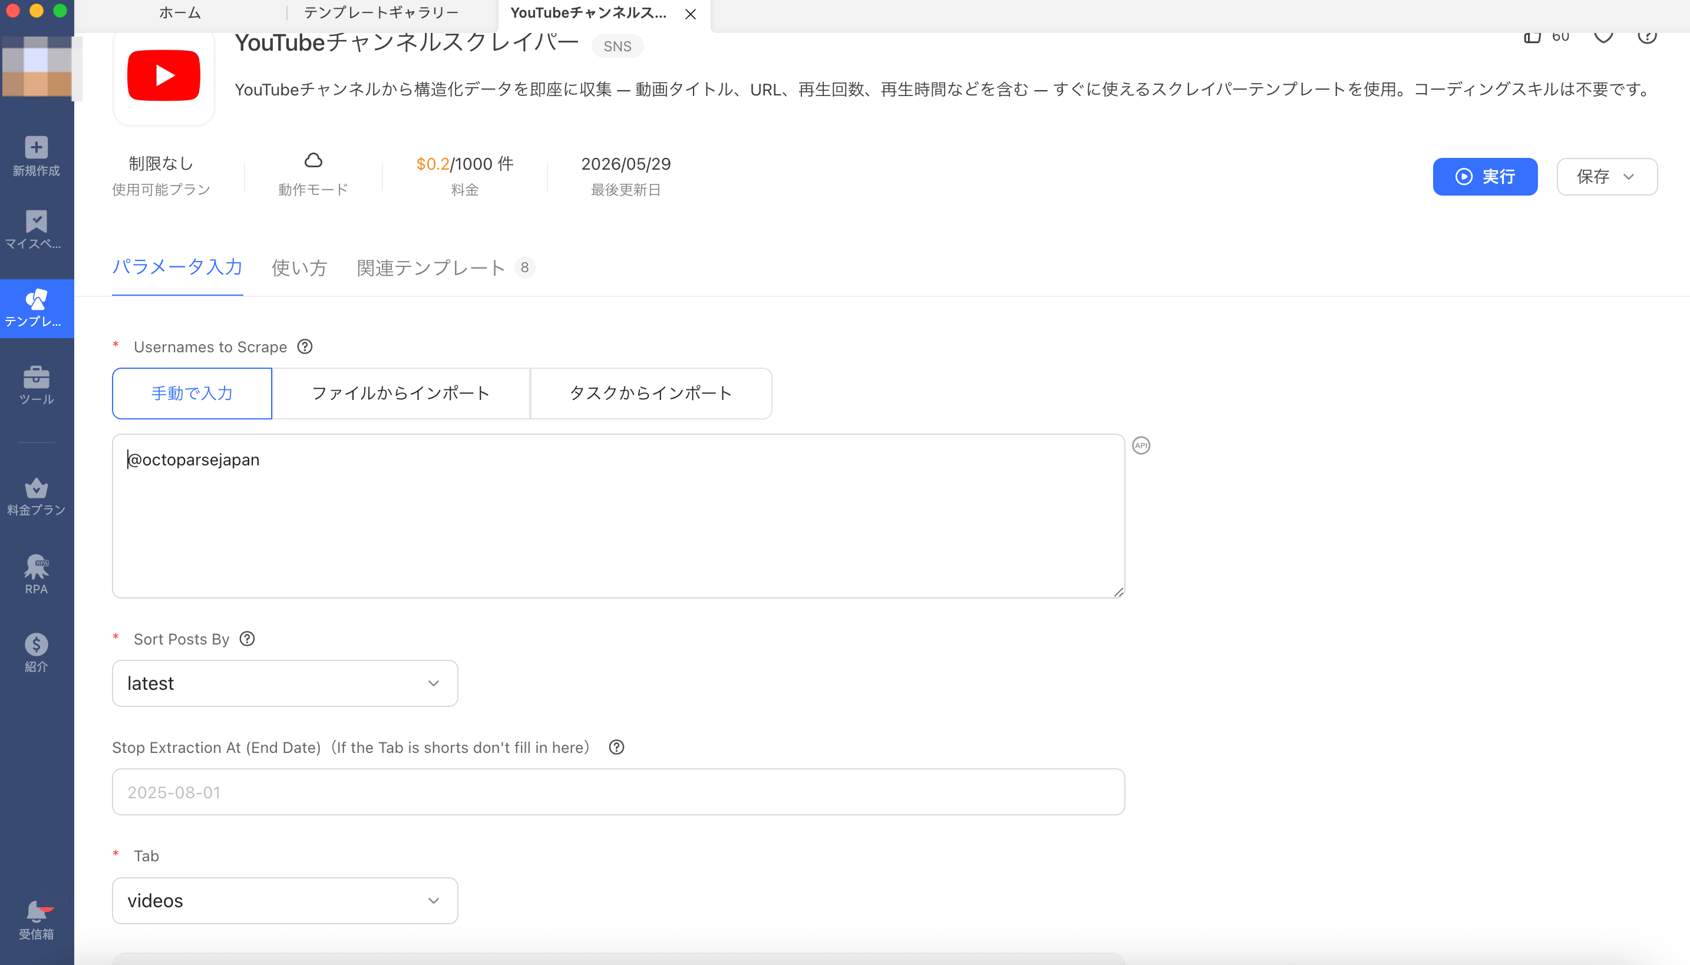Click the 実行 run button
1690x965 pixels.
point(1485,176)
